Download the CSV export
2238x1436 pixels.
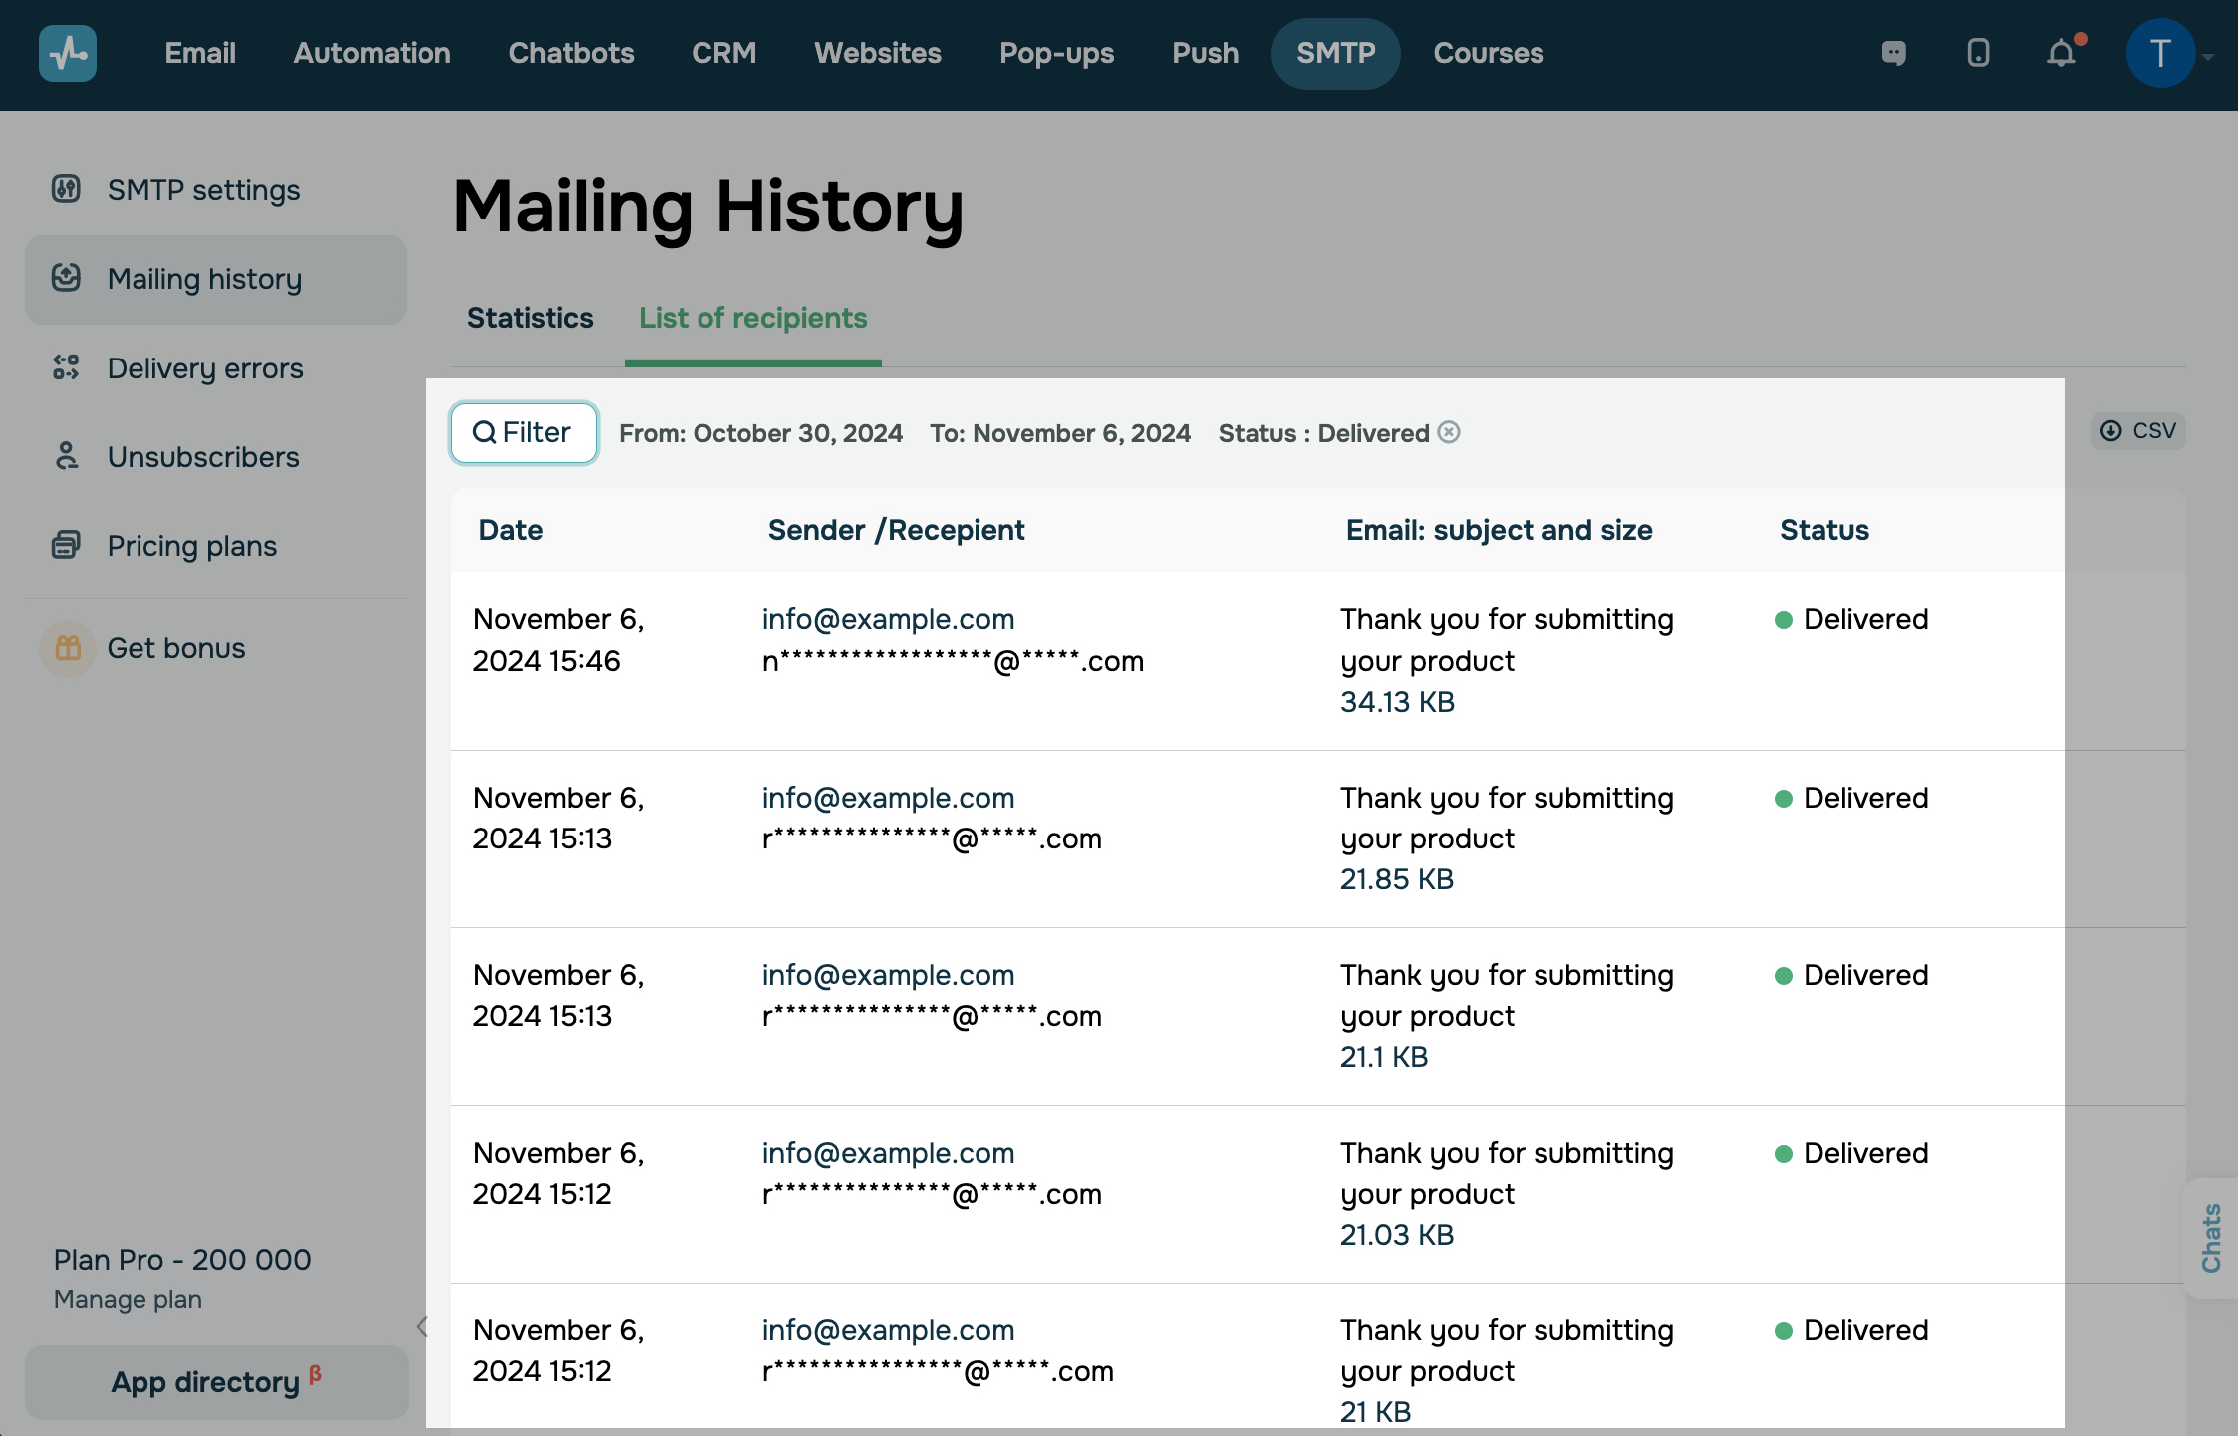(x=2137, y=431)
